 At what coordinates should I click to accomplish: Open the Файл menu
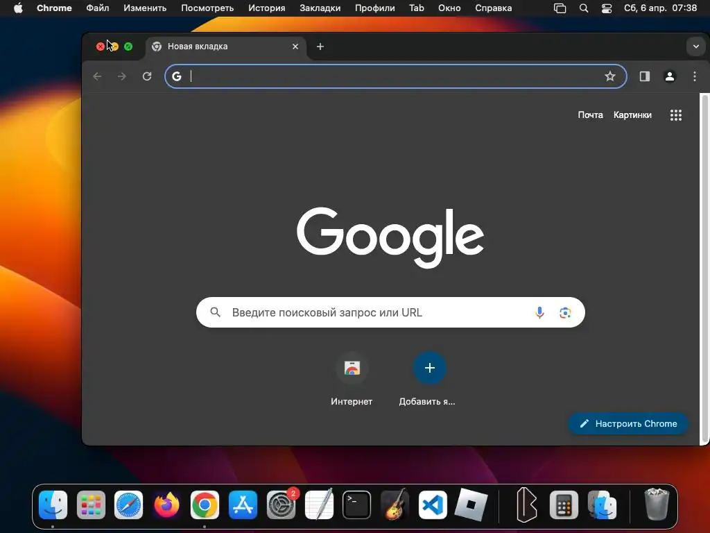tap(97, 8)
